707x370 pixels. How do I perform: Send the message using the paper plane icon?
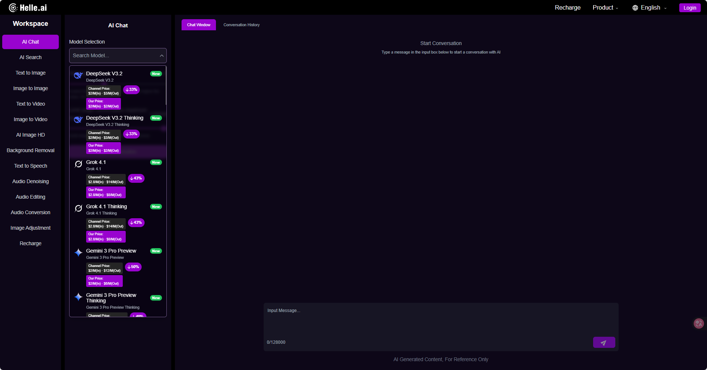point(604,342)
